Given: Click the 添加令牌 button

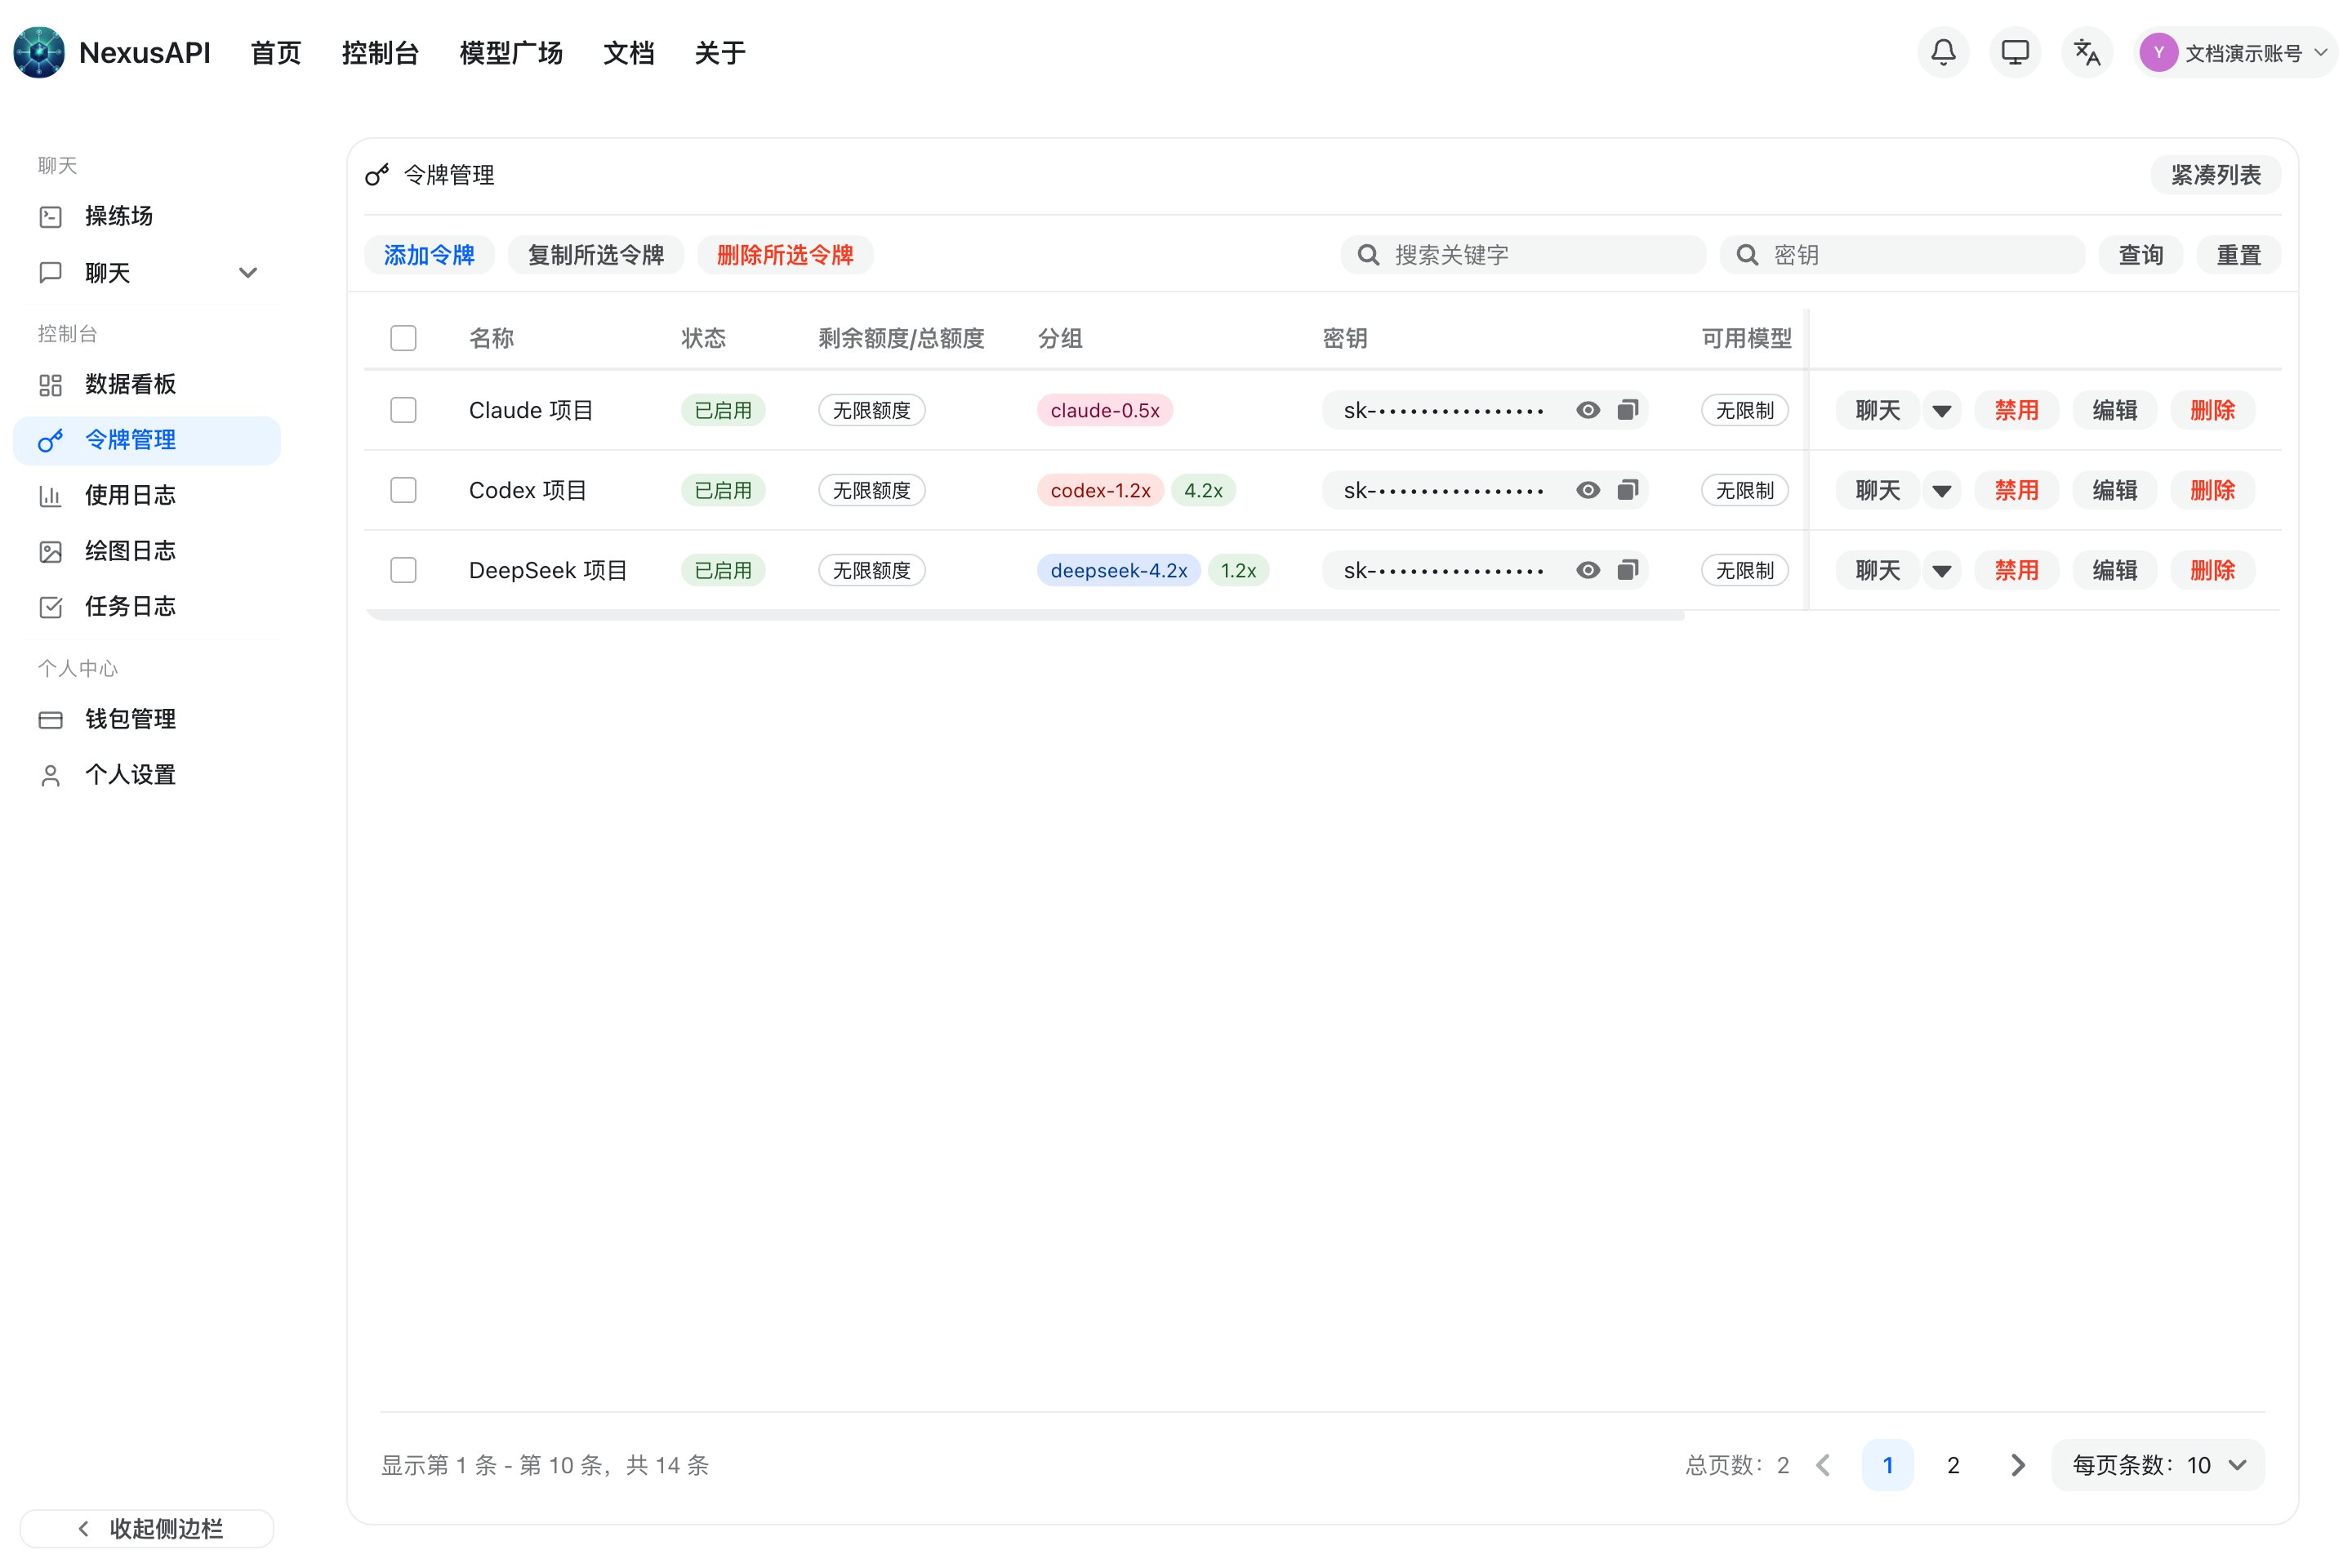Looking at the screenshot, I should click(429, 255).
